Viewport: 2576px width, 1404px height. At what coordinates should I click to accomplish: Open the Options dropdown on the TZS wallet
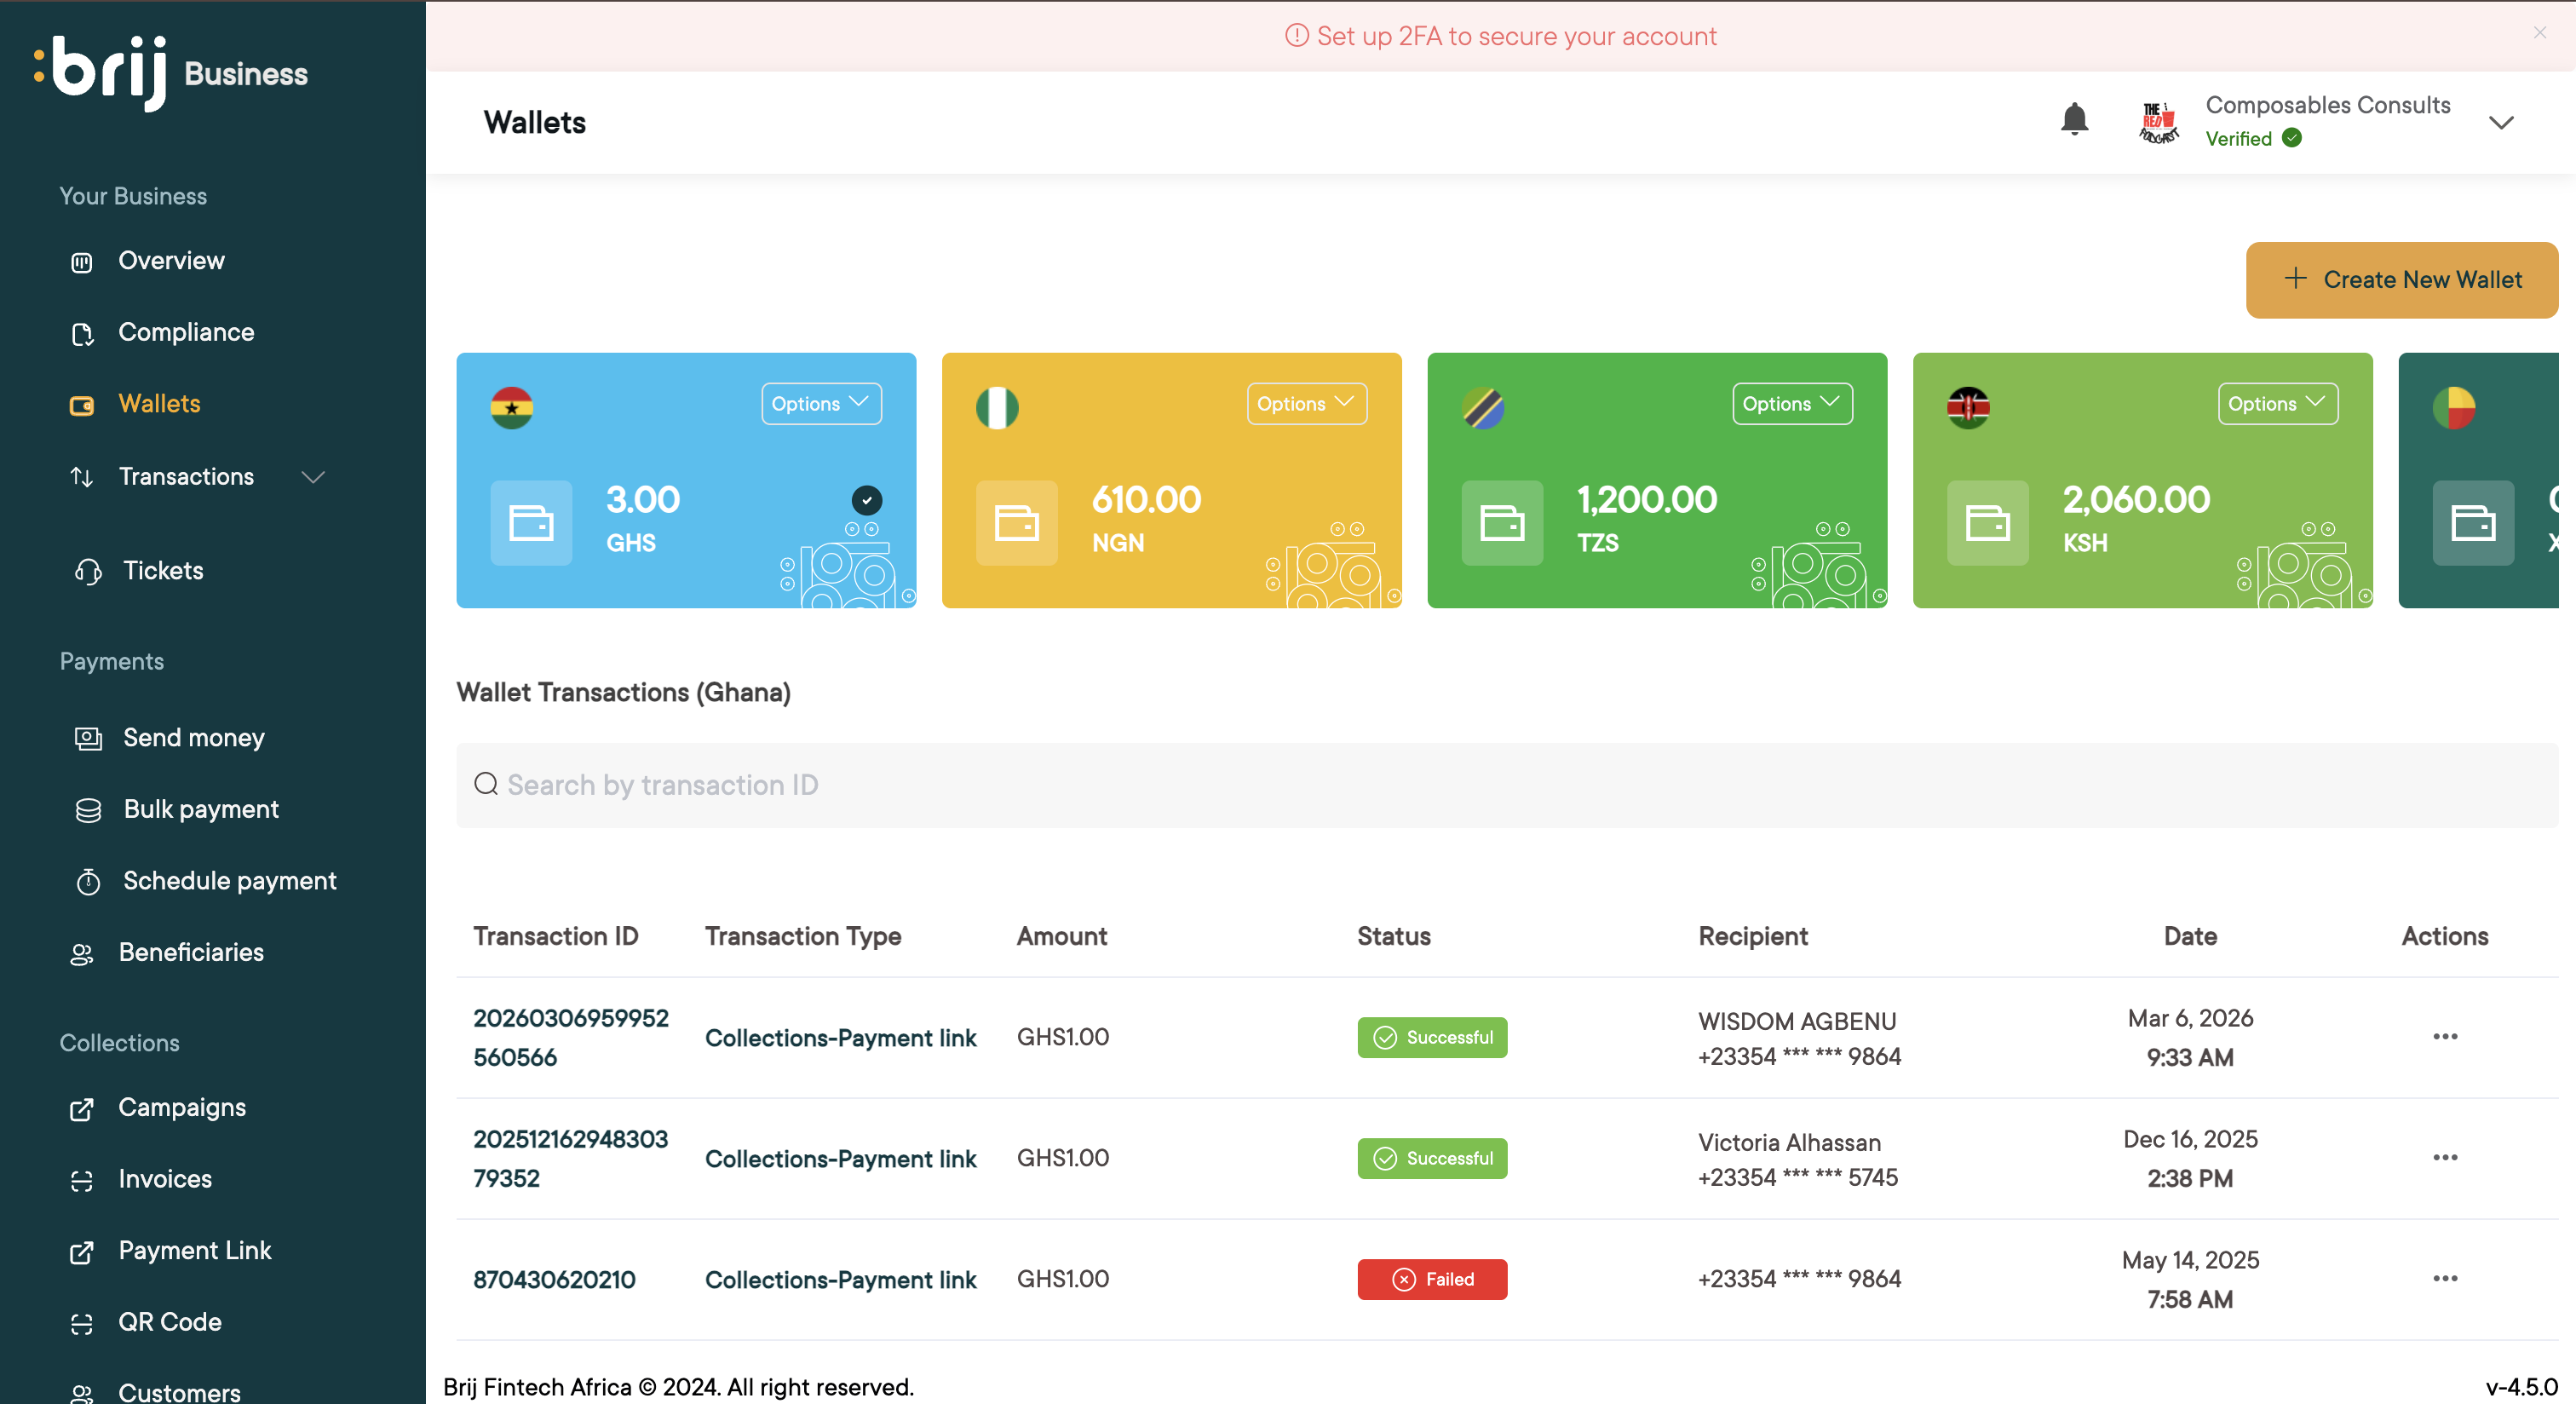(1791, 403)
